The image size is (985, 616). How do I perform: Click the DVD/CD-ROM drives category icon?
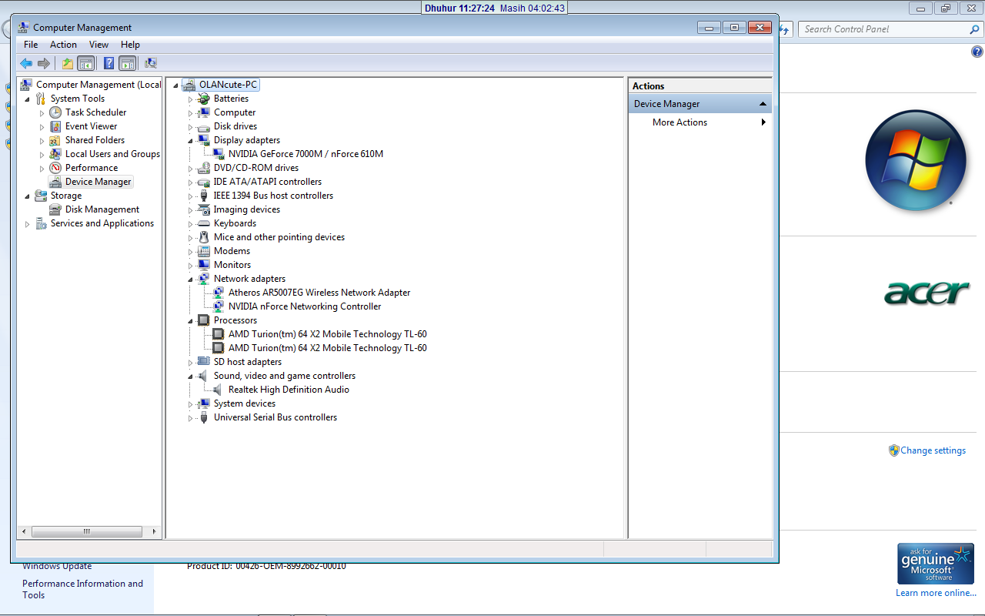coord(203,168)
